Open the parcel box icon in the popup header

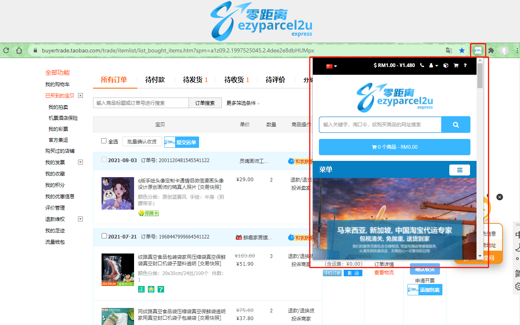[446, 65]
